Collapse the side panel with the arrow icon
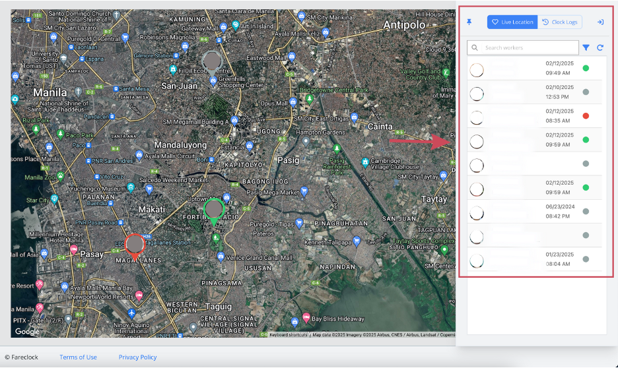 tap(600, 22)
